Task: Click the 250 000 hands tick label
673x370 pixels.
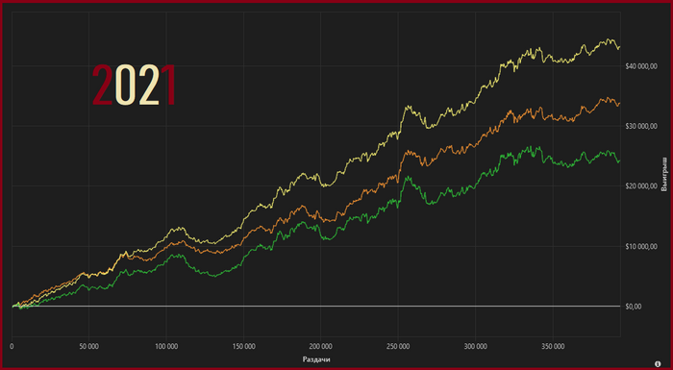Action: tap(398, 346)
